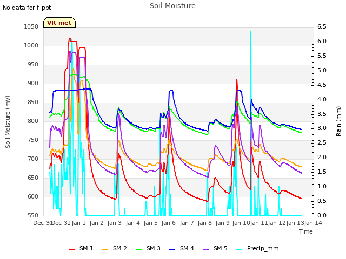Viewport: 346px width, 259px height.
Task: Click the blue SM 4 plateau near Jan 6
Action: point(171,91)
